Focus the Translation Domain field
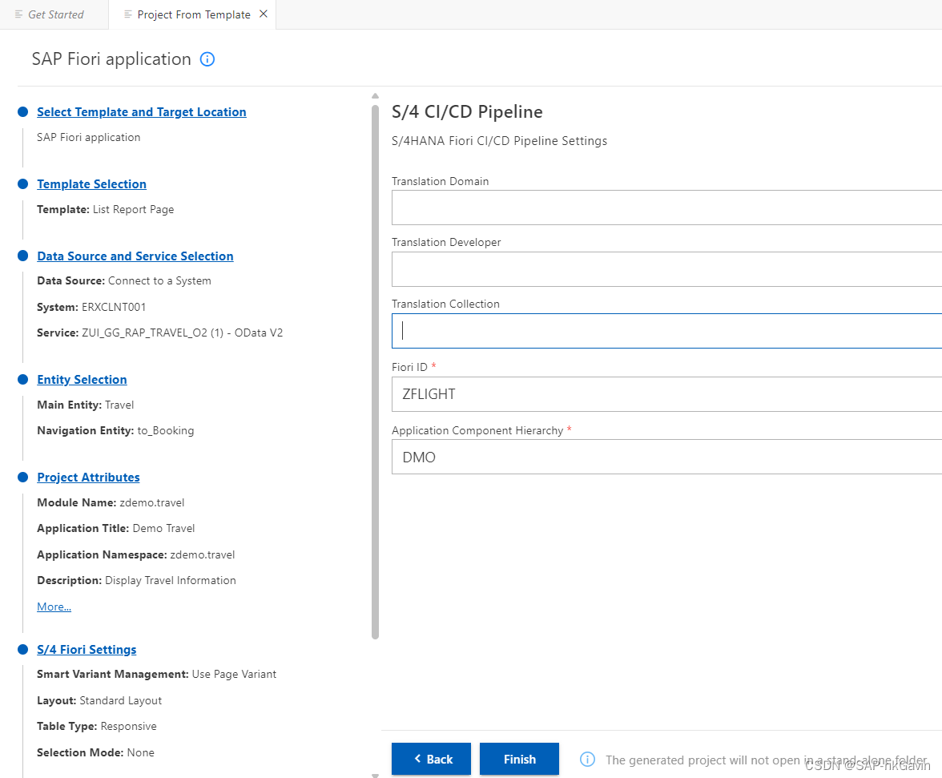 pos(666,208)
